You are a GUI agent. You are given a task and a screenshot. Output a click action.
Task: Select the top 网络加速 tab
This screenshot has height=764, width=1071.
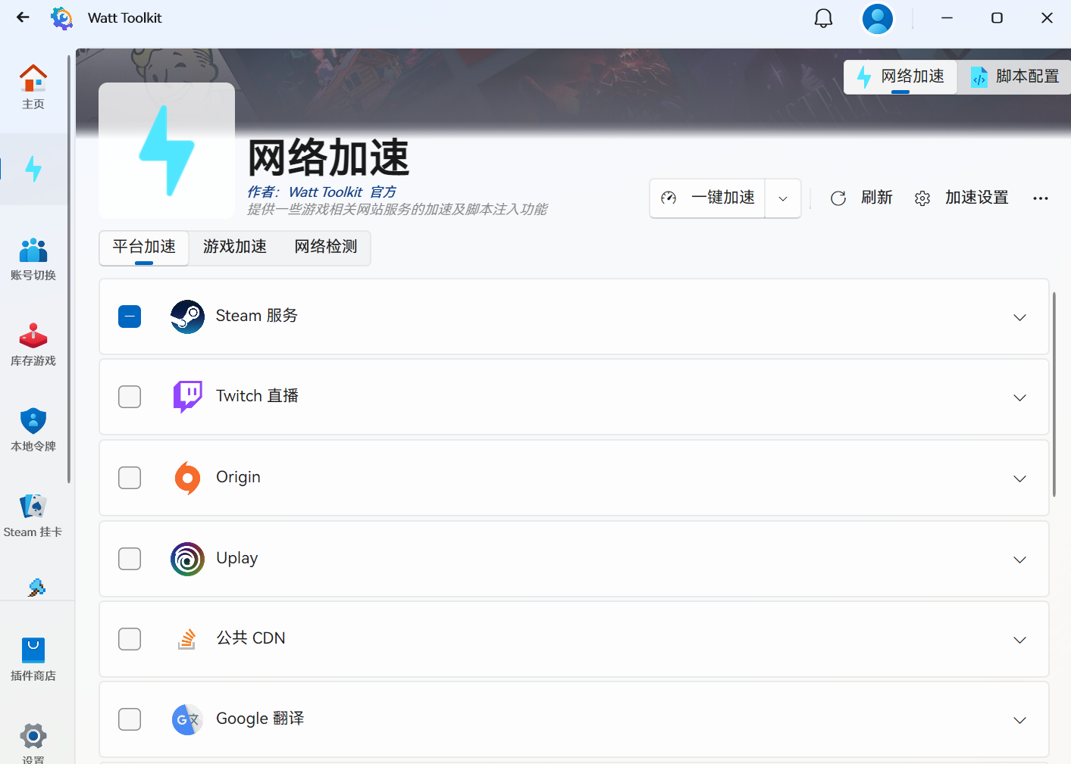tap(900, 77)
